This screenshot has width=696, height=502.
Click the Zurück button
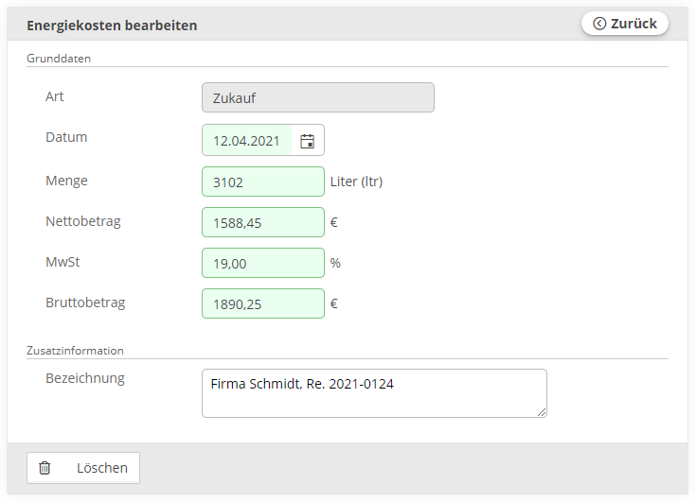pos(625,24)
